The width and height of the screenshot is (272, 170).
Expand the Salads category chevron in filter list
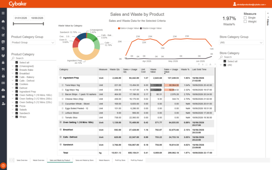click(12, 109)
